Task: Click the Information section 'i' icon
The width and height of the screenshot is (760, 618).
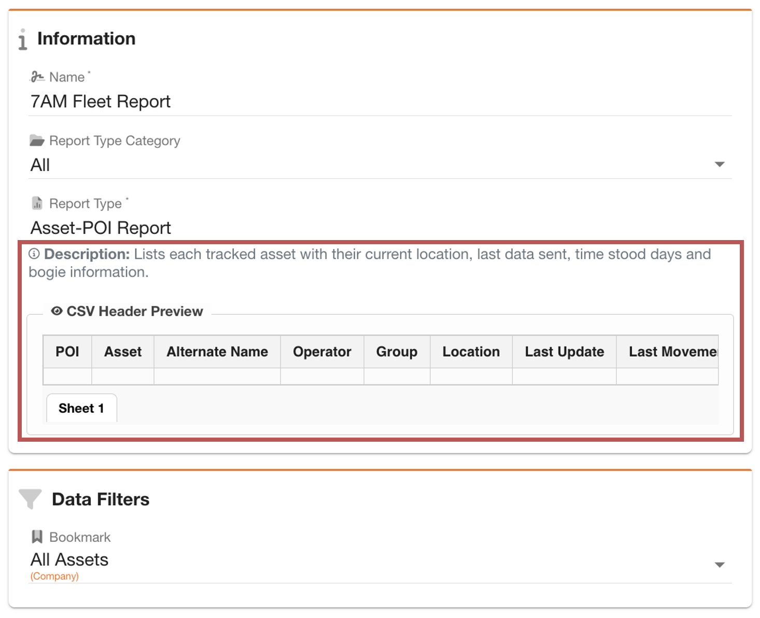Action: [22, 40]
